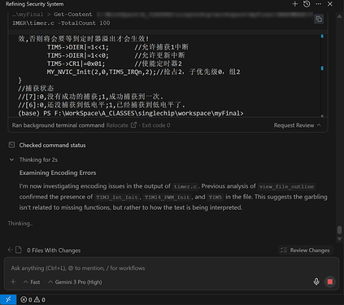344x305 pixels.
Task: Open the remote window status bar icon
Action: (8, 299)
